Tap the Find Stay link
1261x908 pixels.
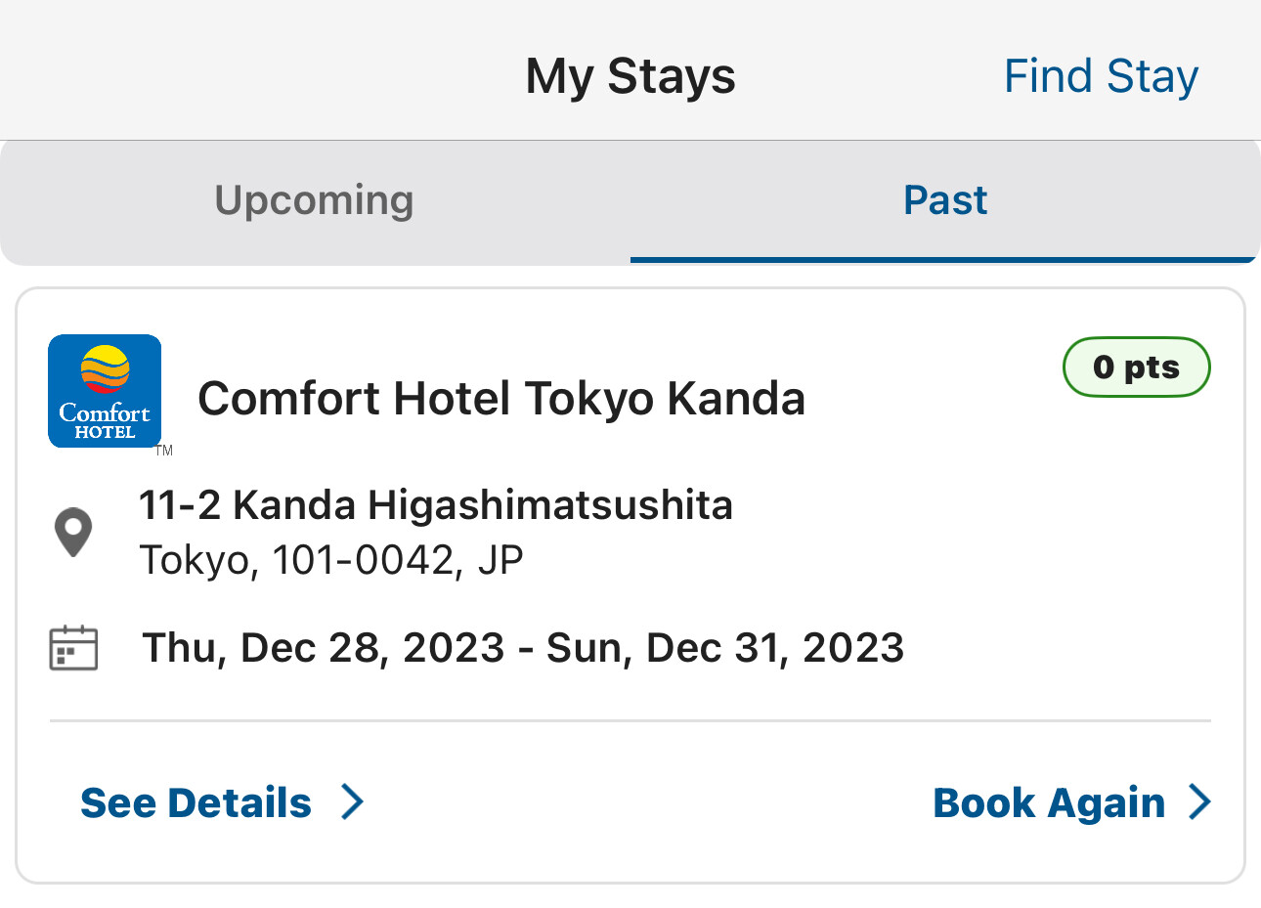click(x=1101, y=76)
